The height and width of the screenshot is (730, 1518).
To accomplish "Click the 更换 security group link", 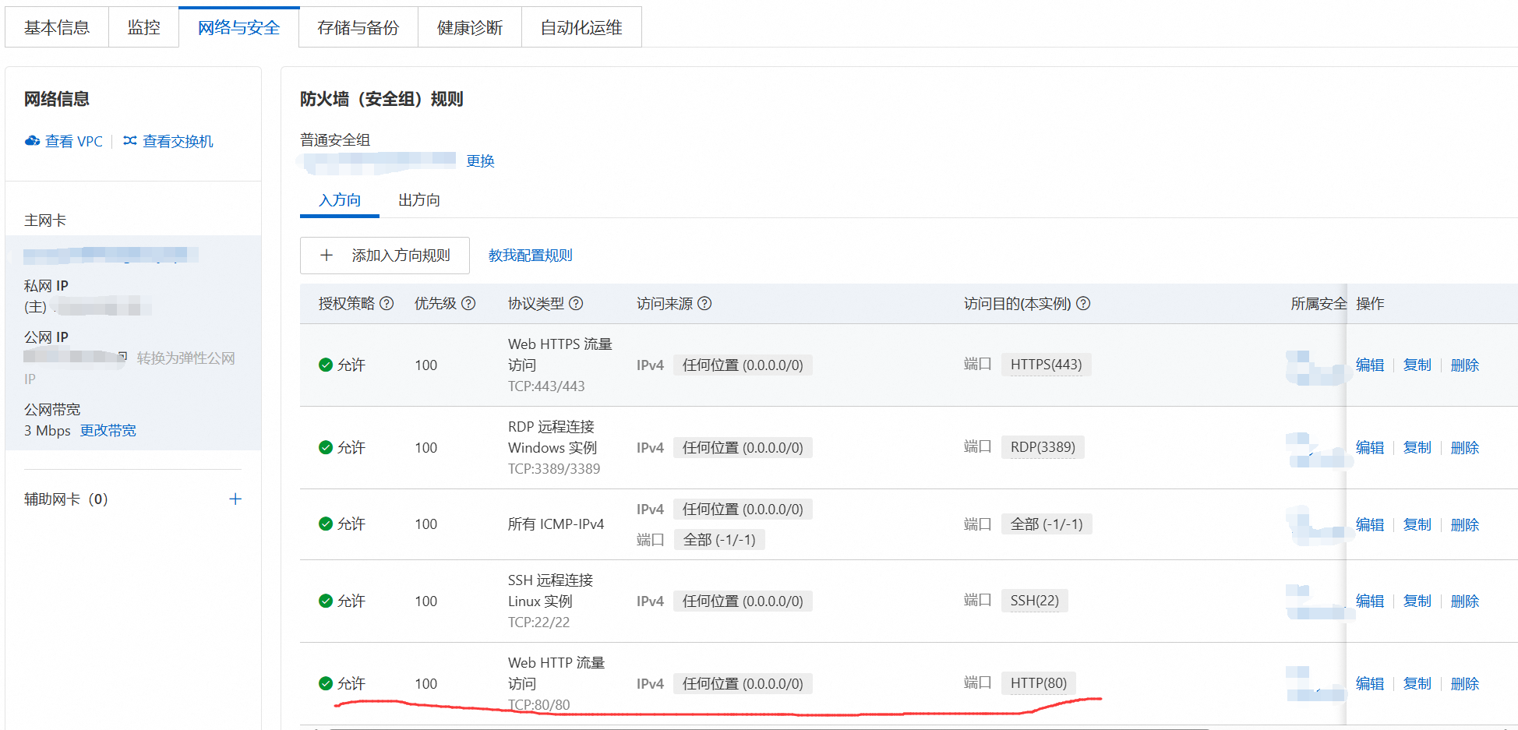I will pos(481,160).
